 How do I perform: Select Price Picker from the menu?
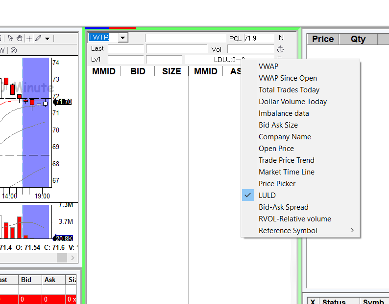[277, 184]
